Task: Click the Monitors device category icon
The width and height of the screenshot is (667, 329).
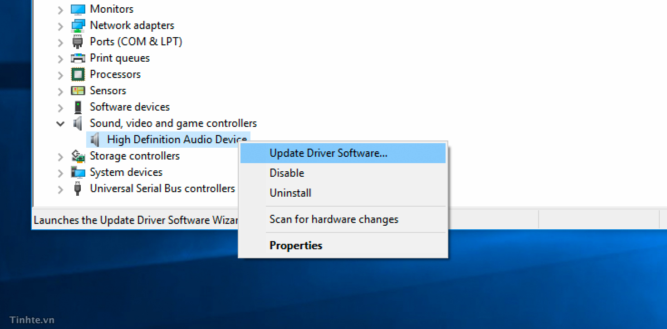Action: pyautogui.click(x=77, y=8)
